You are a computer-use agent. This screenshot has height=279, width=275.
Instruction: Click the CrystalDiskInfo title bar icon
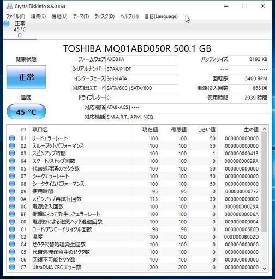point(9,6)
